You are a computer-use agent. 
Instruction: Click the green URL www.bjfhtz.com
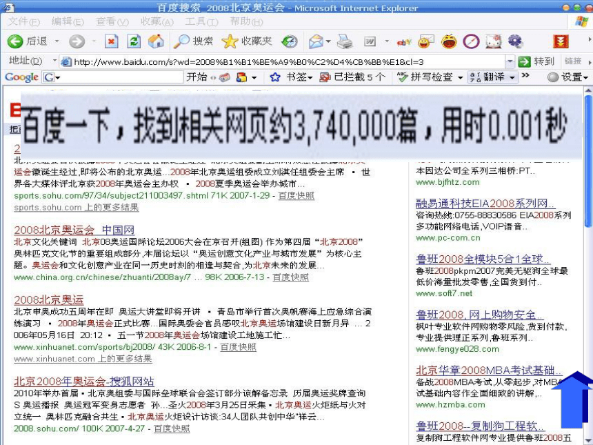coord(448,182)
